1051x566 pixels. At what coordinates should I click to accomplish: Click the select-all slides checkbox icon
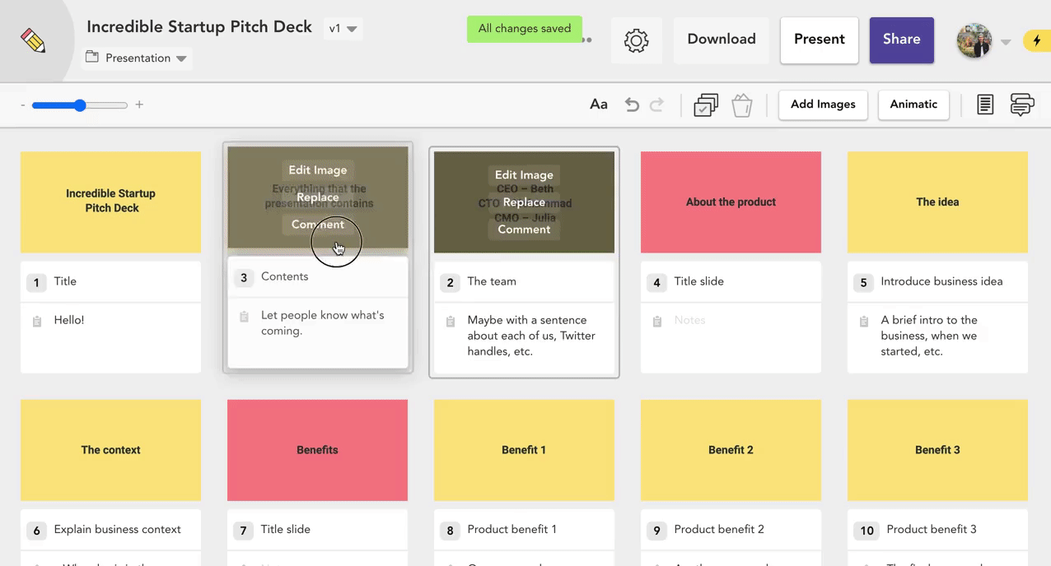pos(706,105)
